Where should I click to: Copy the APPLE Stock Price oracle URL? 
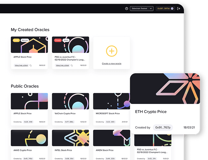point(31,65)
